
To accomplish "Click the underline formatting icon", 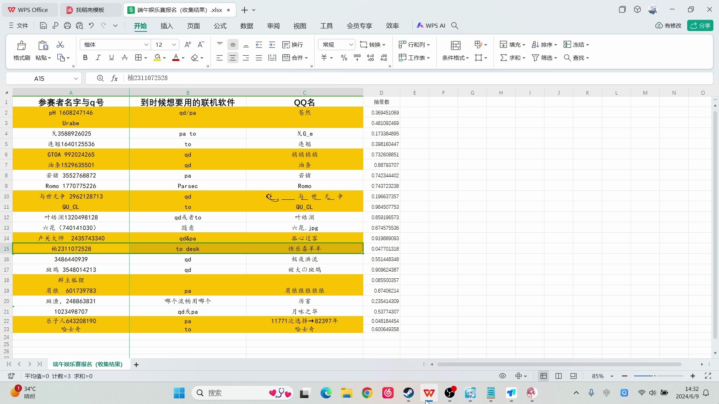I will pos(111,58).
